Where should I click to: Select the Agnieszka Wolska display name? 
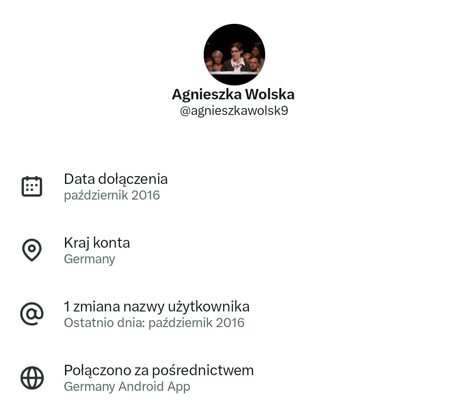point(233,95)
